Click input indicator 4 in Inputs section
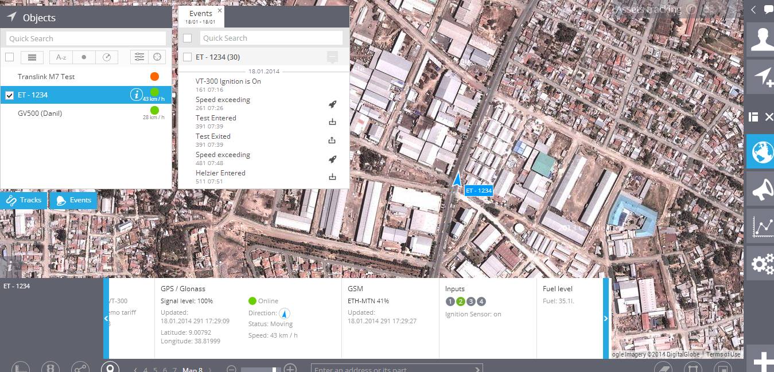 (x=481, y=301)
